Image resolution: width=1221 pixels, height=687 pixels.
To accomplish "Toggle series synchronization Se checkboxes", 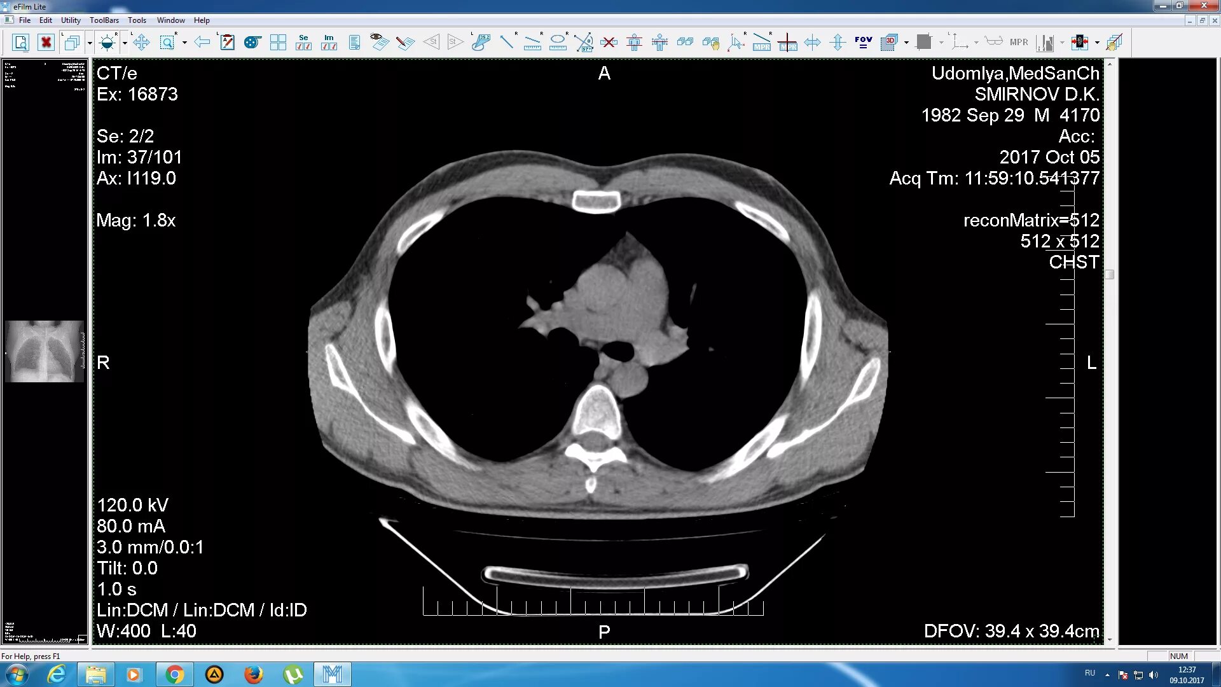I will pyautogui.click(x=303, y=43).
